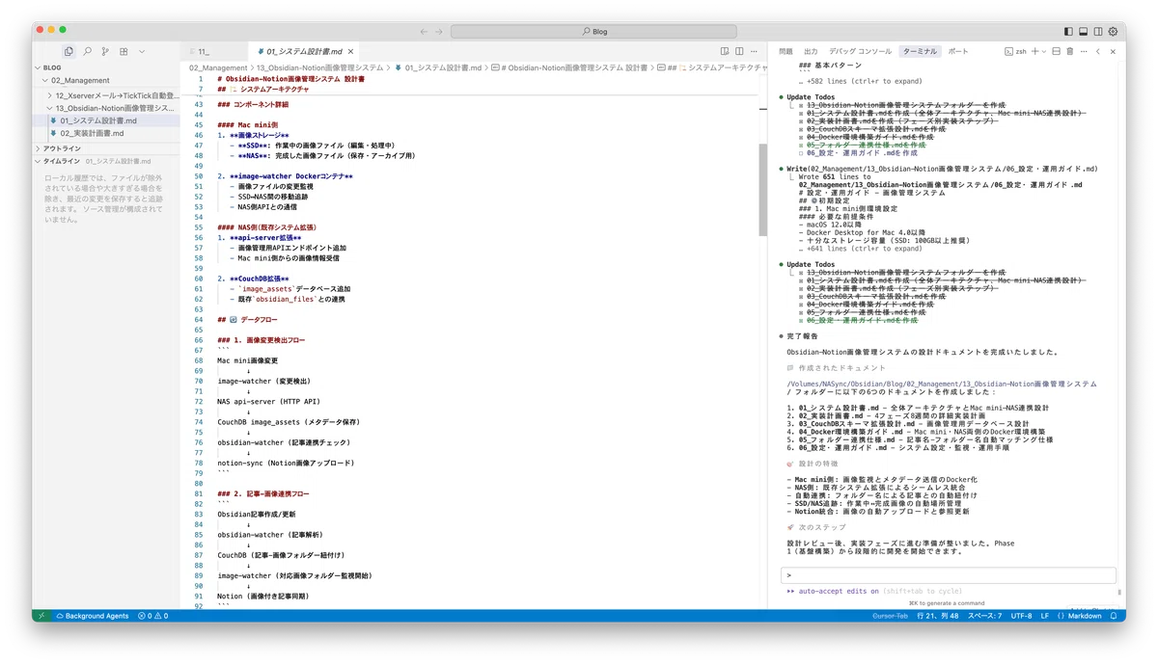Create a new terminal with plus
Screen dimensions: 1158x664
coord(1034,51)
